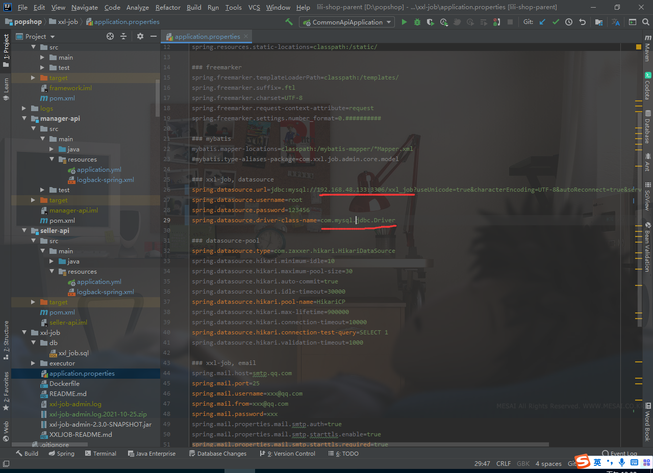
Task: Open the TODO tool window
Action: pos(343,453)
